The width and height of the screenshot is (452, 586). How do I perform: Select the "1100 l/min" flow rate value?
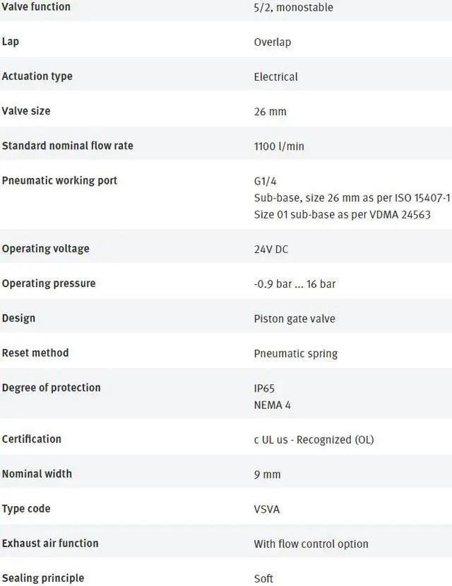279,146
